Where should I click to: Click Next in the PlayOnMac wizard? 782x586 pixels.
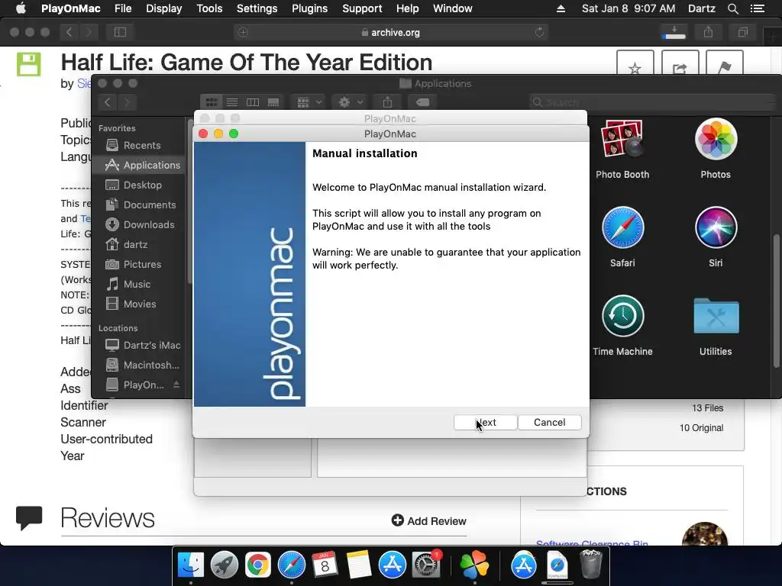(485, 422)
